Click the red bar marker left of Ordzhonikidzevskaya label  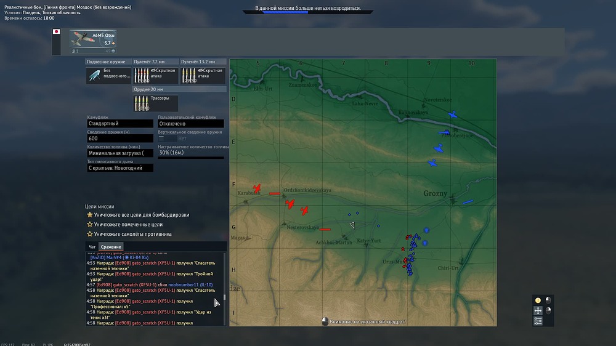point(275,193)
